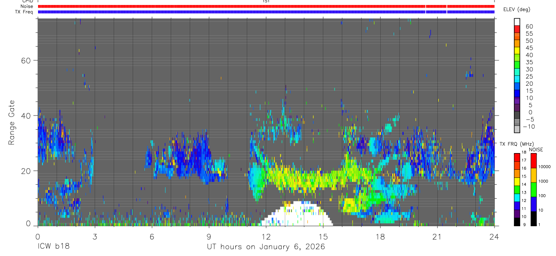
Task: Click the '21' tick label on time axis
Action: pos(437,236)
